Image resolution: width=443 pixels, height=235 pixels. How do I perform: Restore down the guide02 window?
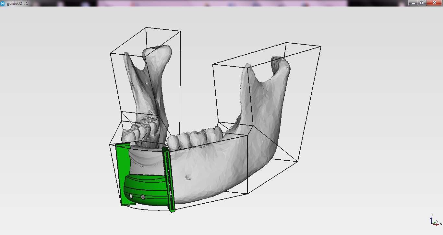pos(422,3)
